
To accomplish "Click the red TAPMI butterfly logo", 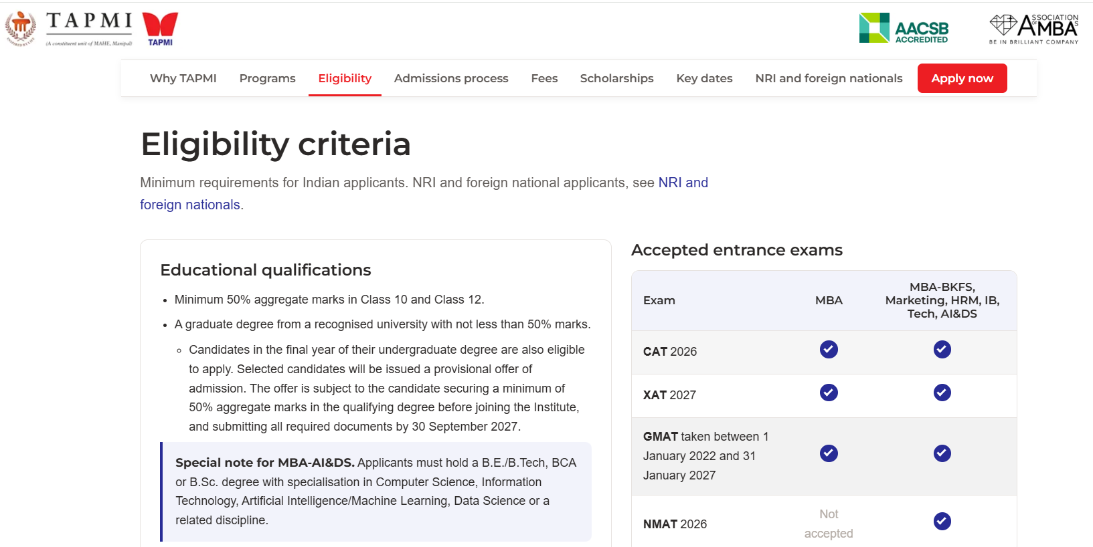I will click(x=161, y=29).
